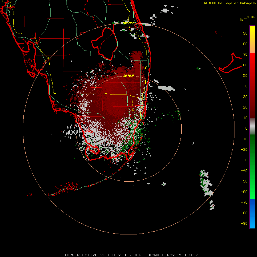Image resolution: width=257 pixels, height=257 pixels.
Task: Click the -90 value on the velocity scale
Action: pos(244,224)
